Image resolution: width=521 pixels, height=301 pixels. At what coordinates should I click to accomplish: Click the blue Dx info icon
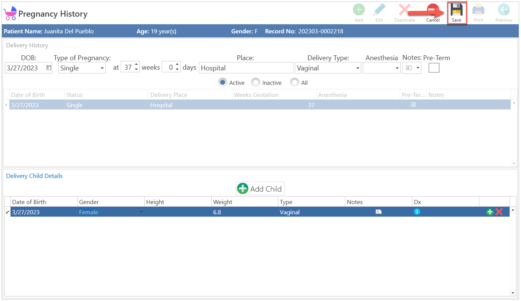[x=417, y=212]
